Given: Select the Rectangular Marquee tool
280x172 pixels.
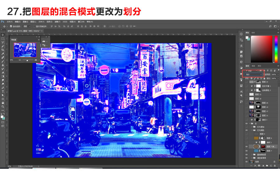Looking at the screenshot, I should [3, 39].
